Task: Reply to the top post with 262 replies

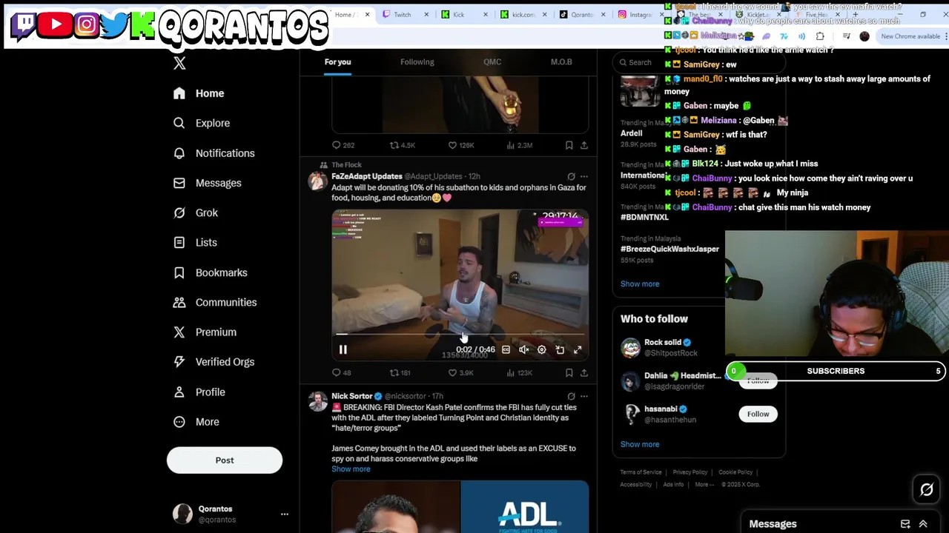Action: pyautogui.click(x=343, y=145)
